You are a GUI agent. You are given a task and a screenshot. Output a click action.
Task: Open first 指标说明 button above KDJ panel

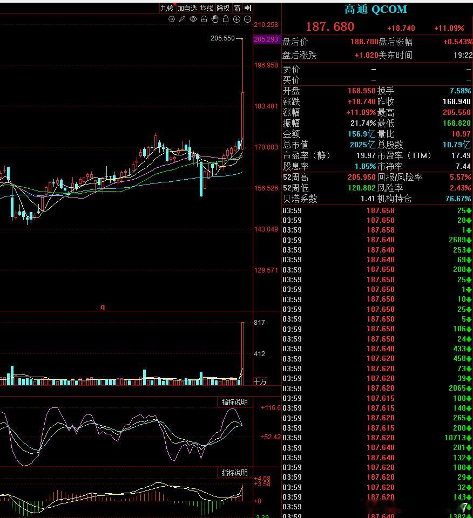coord(235,402)
